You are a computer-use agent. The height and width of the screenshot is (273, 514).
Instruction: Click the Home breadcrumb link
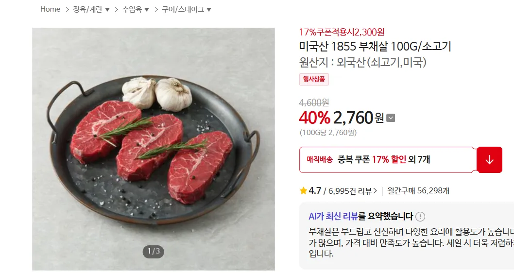[50, 9]
